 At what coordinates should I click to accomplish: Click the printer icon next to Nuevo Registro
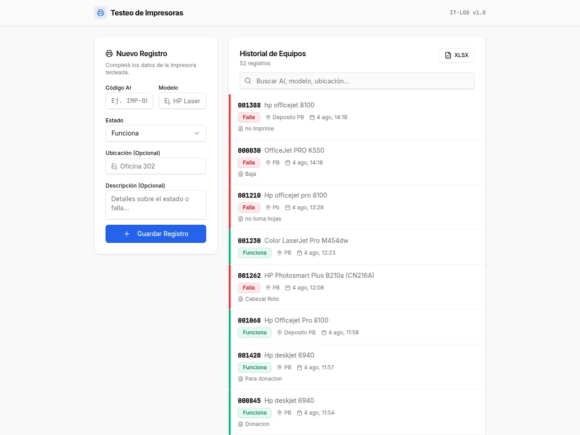coord(109,53)
